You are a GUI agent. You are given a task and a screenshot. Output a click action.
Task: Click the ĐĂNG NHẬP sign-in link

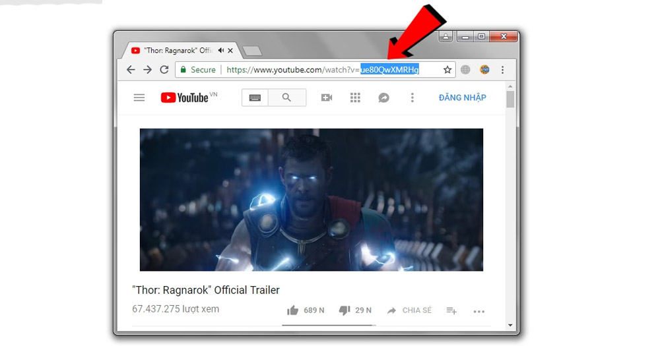(x=462, y=98)
